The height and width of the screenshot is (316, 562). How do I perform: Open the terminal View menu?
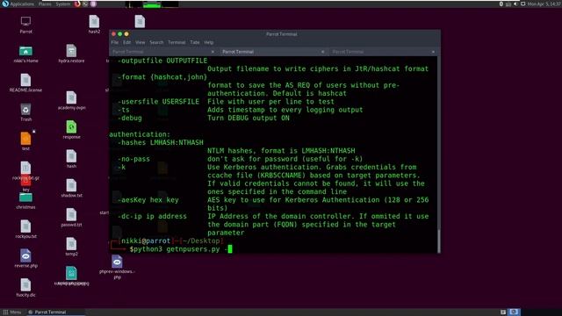[x=140, y=42]
